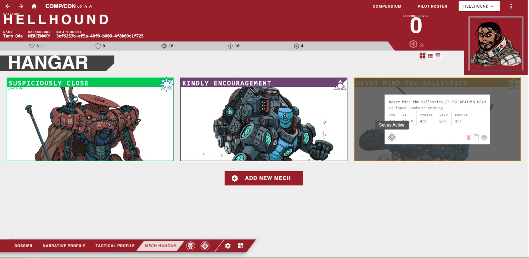Click the Suspiciously Close manufacturer logo
529x258 pixels.
pos(167,84)
